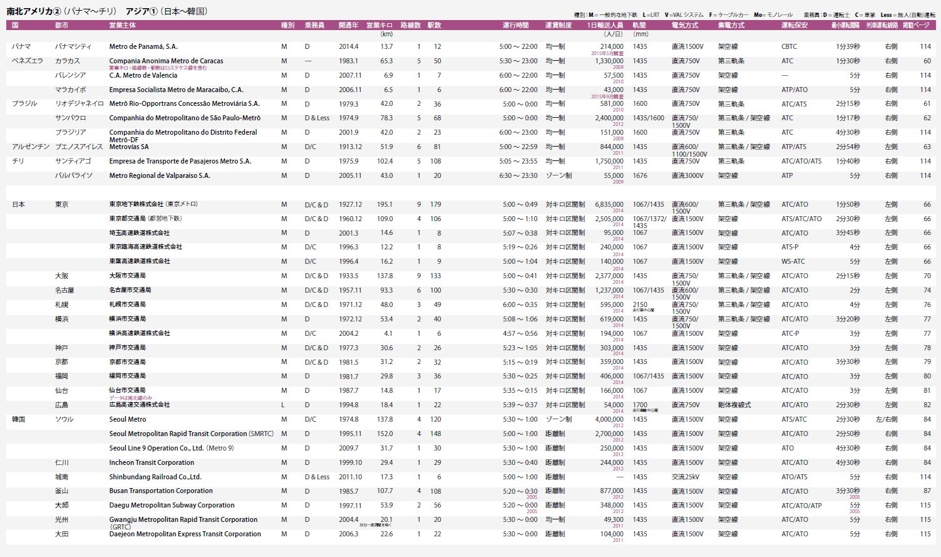Select the 運行時間 column header
941x557 pixels.
515,26
